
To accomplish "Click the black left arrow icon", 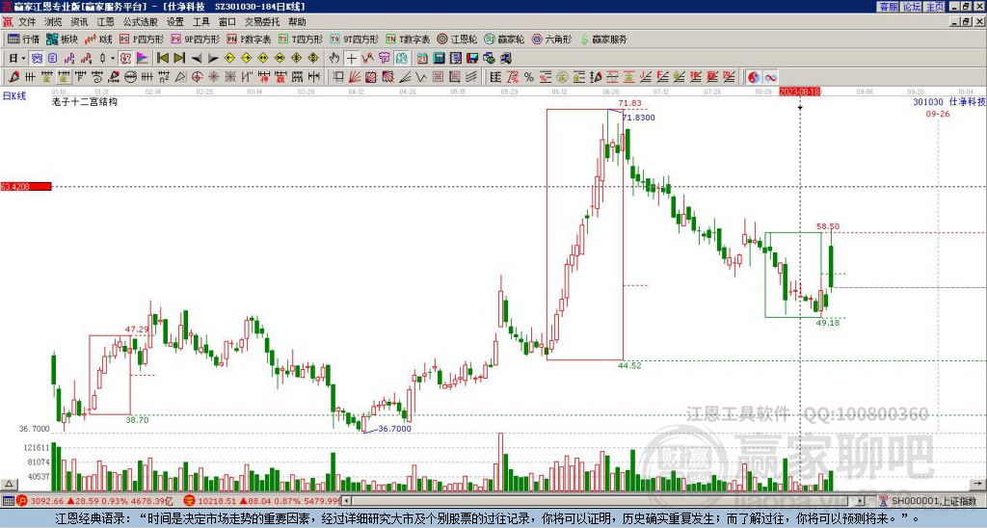I will point(197,59).
